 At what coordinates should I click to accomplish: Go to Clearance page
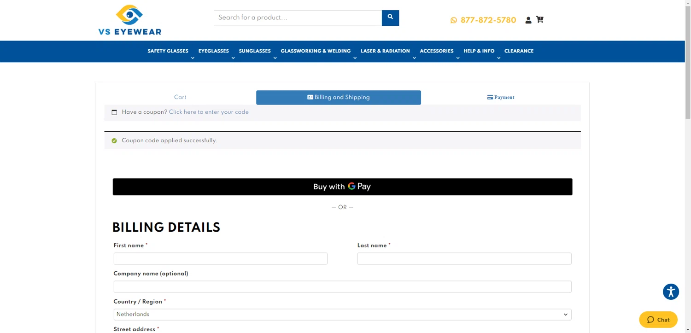click(x=519, y=51)
